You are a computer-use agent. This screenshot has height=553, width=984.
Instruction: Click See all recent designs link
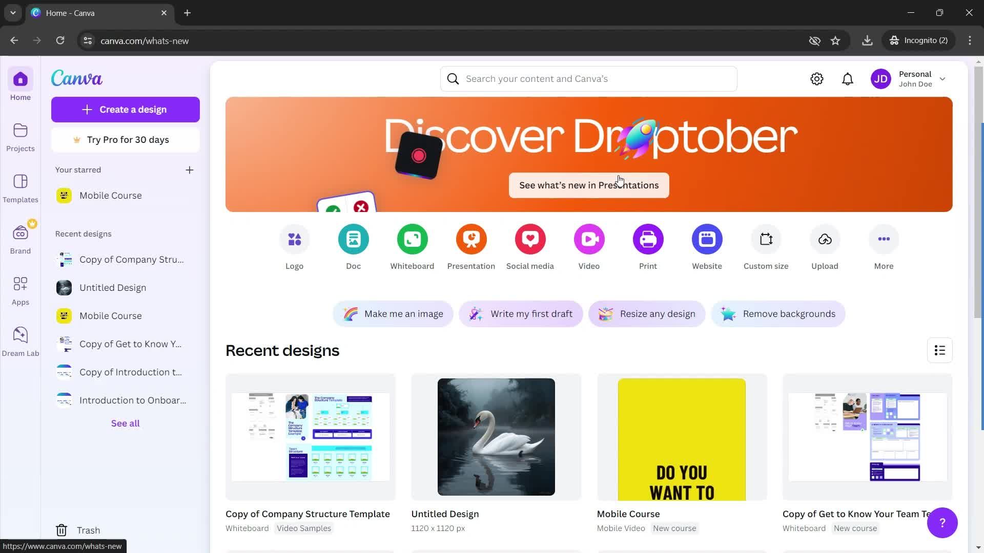(125, 422)
